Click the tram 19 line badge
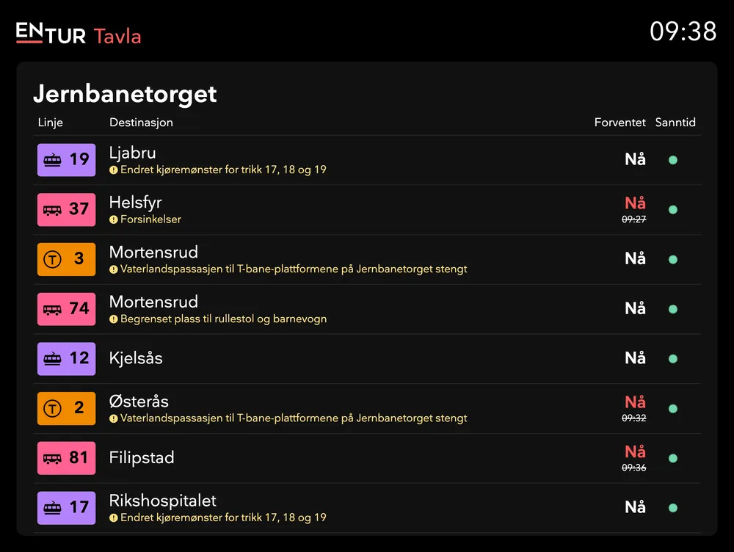This screenshot has height=552, width=734. tap(66, 159)
